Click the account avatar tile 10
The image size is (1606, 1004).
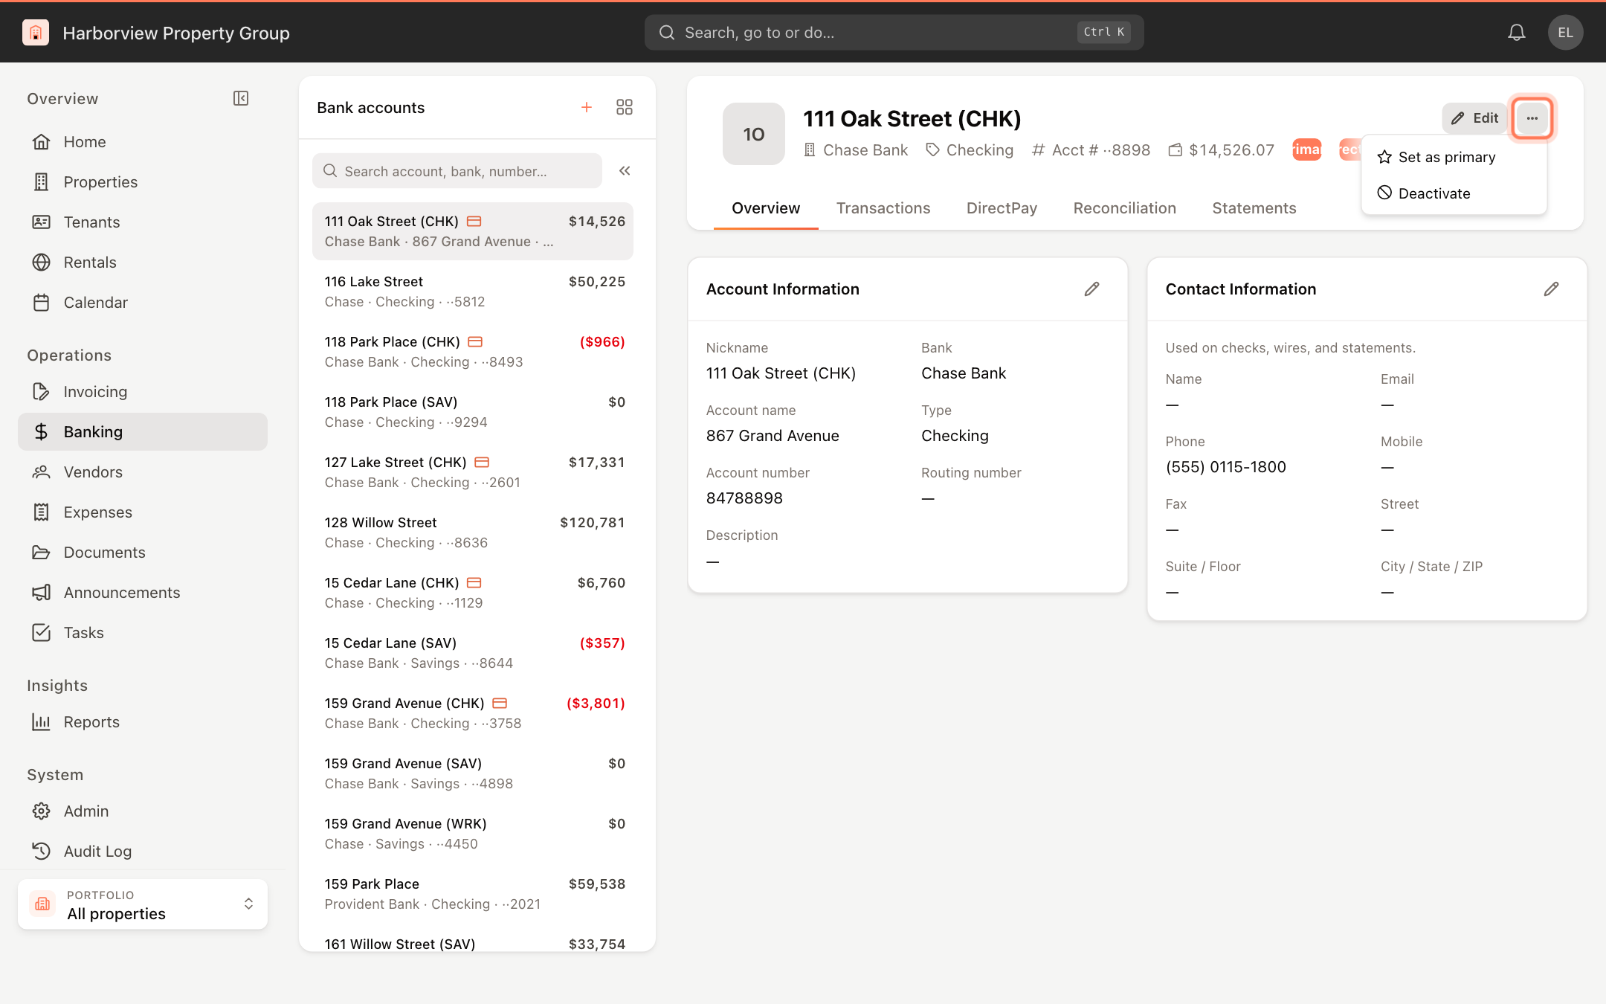[x=753, y=134]
